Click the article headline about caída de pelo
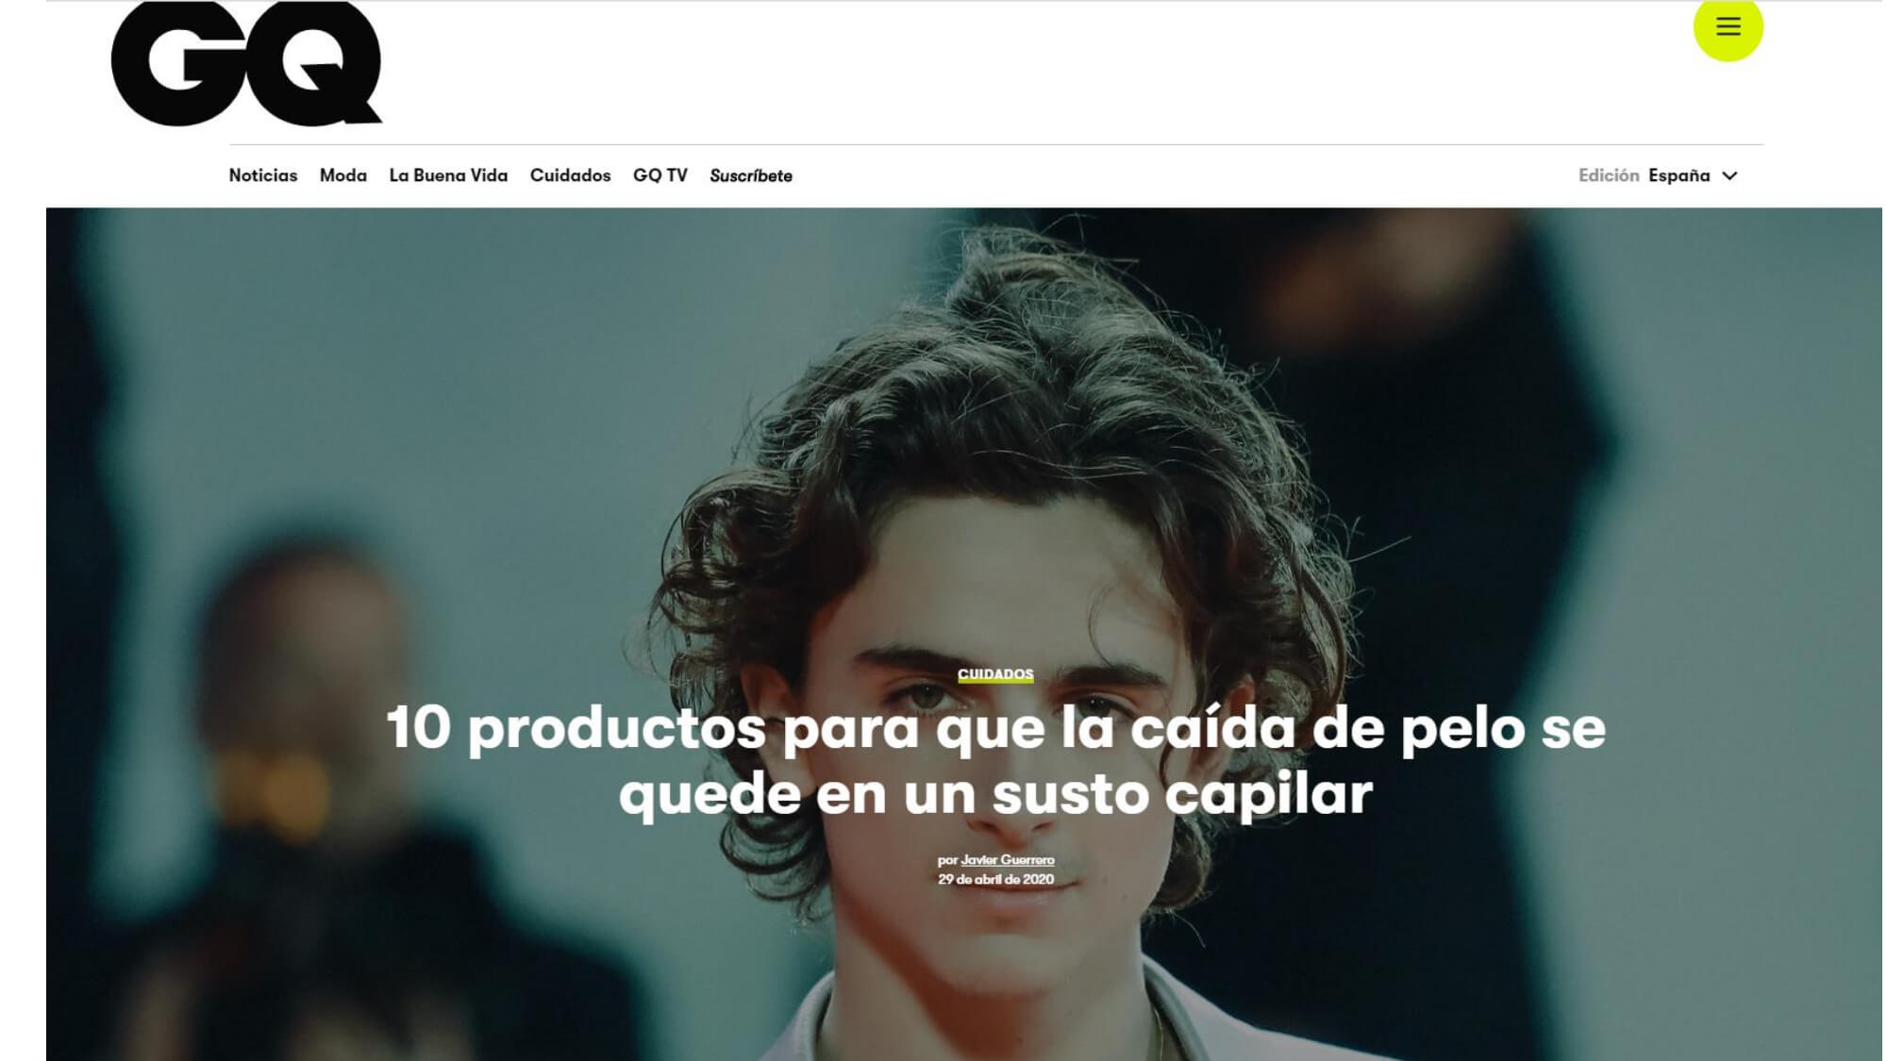This screenshot has width=1887, height=1061. click(x=995, y=760)
